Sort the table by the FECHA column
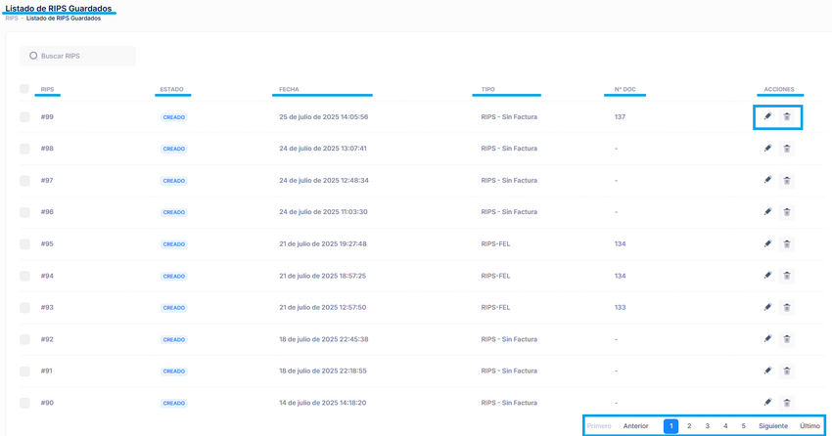Image resolution: width=832 pixels, height=436 pixels. pyautogui.click(x=289, y=89)
